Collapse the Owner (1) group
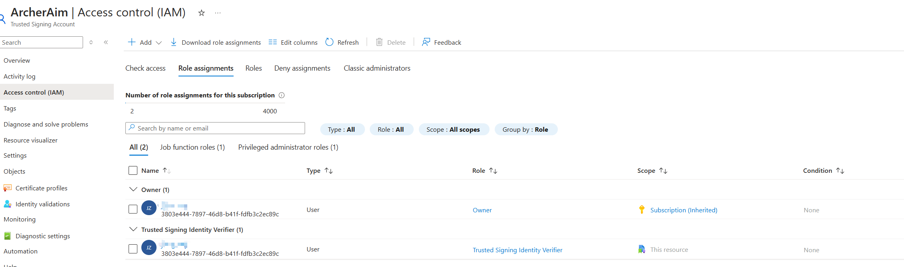The width and height of the screenshot is (904, 267). (x=133, y=189)
